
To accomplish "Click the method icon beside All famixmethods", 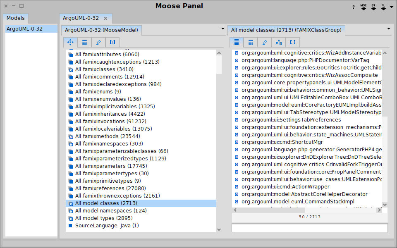I will click(71, 136).
